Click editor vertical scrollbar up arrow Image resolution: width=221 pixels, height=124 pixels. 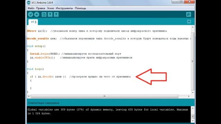point(193,27)
